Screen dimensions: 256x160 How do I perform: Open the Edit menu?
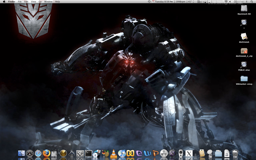26,2
